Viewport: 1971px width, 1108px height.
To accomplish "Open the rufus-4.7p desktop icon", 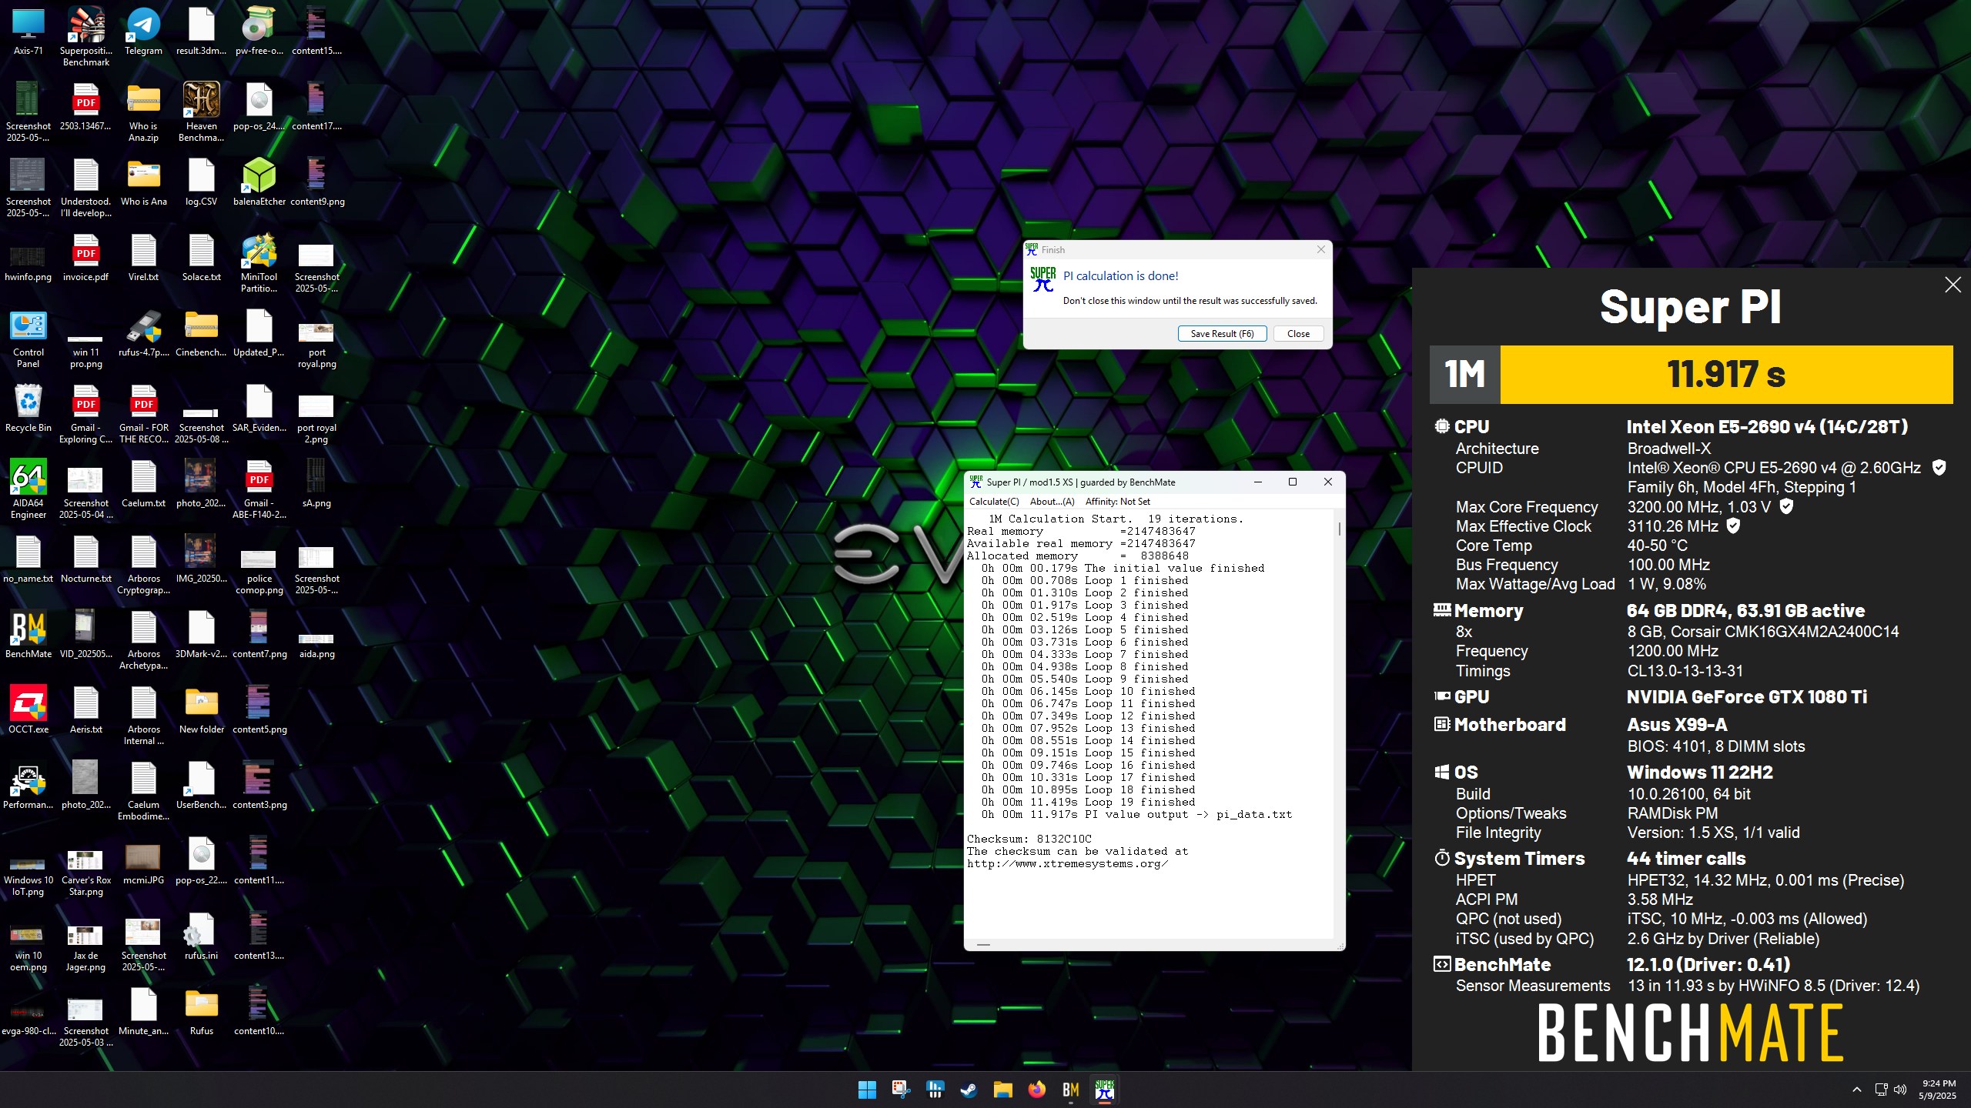I will [x=143, y=333].
